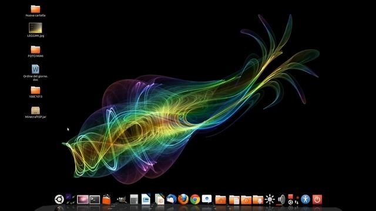Open the LibreOffice documents stack icon
The image size is (376, 211).
[x=159, y=199]
